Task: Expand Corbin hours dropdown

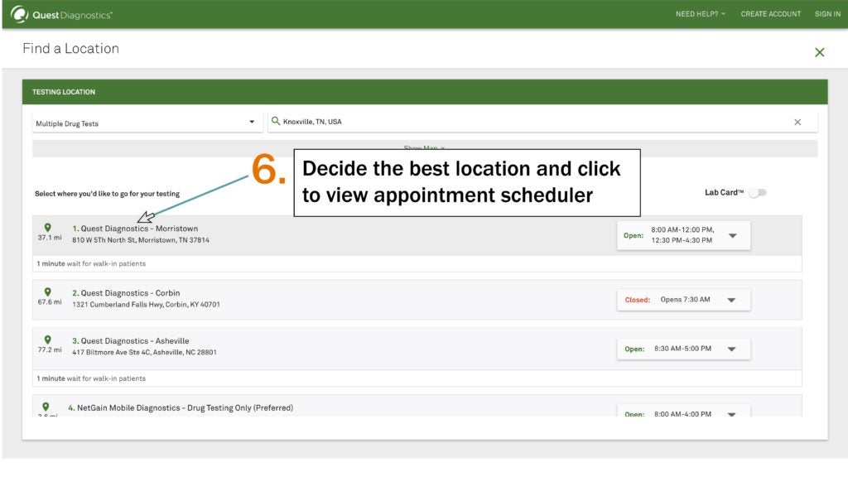Action: [x=731, y=300]
